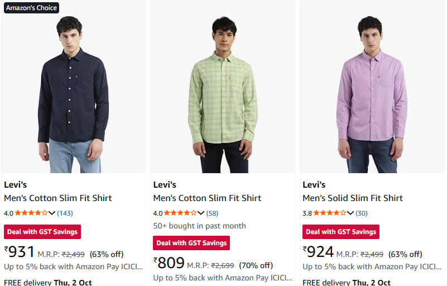Expand rating dropdown arrow for green shirt
The image size is (447, 286).
[x=201, y=213]
